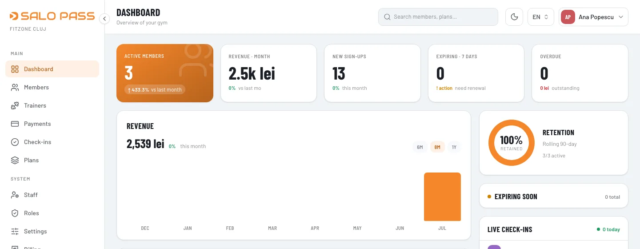Image resolution: width=640 pixels, height=249 pixels.
Task: Open the New Sign-ups card
Action: [372, 73]
